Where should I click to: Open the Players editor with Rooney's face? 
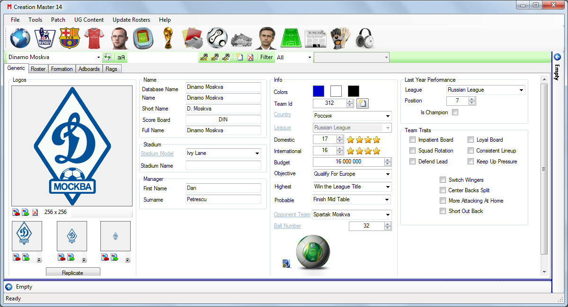pyautogui.click(x=119, y=37)
